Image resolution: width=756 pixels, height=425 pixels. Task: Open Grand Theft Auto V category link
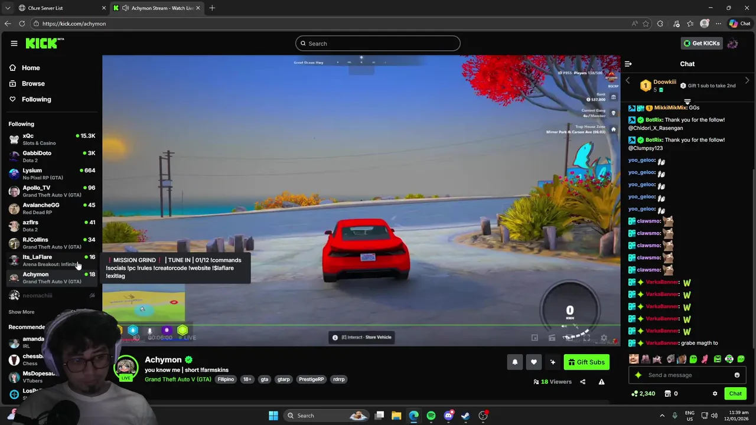click(178, 380)
